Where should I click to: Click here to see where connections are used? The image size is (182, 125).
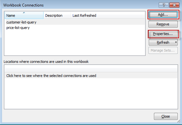(51, 76)
